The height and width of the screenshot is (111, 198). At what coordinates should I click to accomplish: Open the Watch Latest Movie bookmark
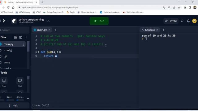(133, 12)
